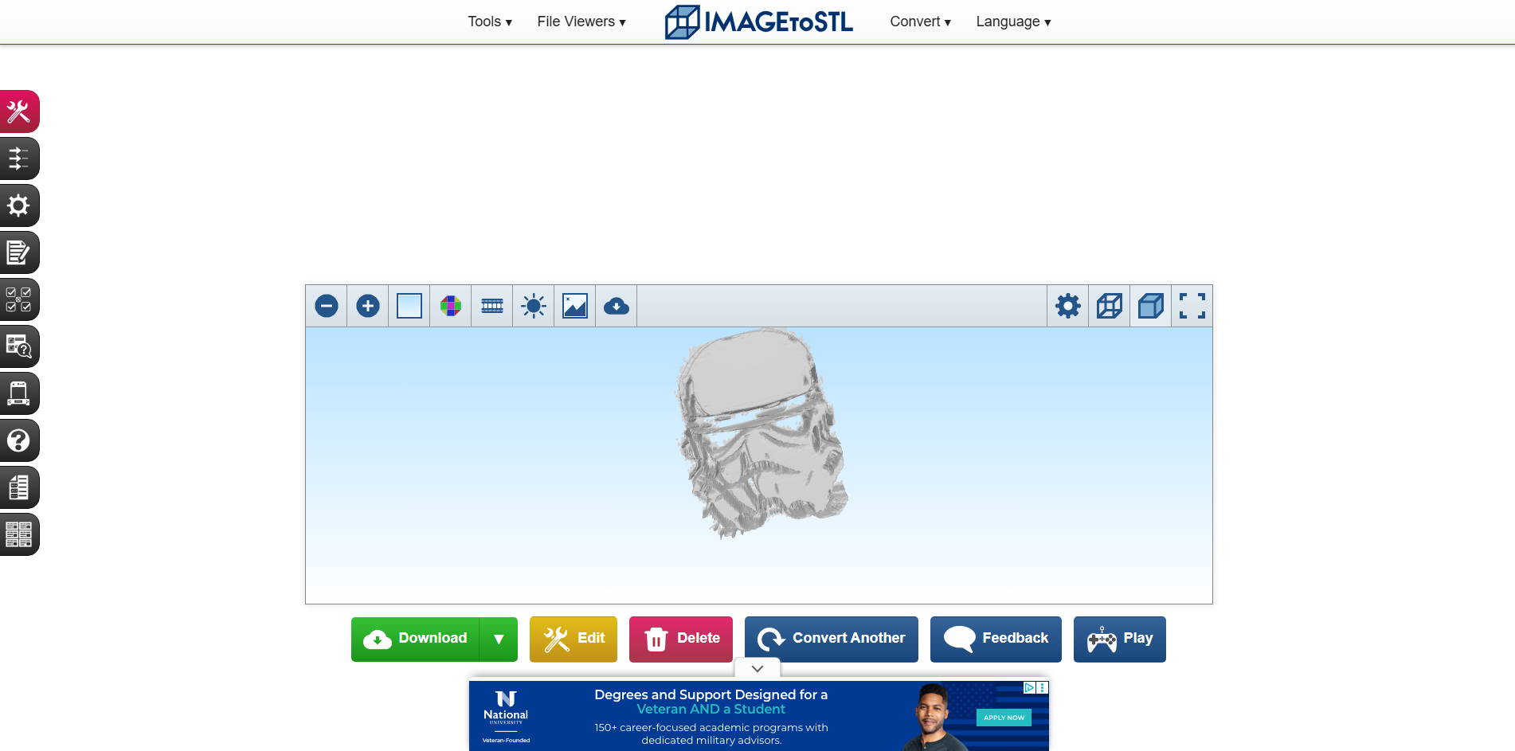Screen dimensions: 1515x751
Task: Collapse the ad with the chevron tab
Action: pyautogui.click(x=757, y=668)
